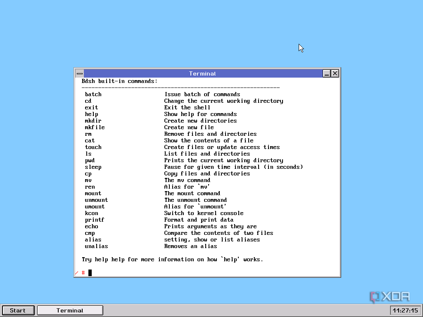The height and width of the screenshot is (317, 423).
Task: Select the 'unalias' command name
Action: coord(96,246)
